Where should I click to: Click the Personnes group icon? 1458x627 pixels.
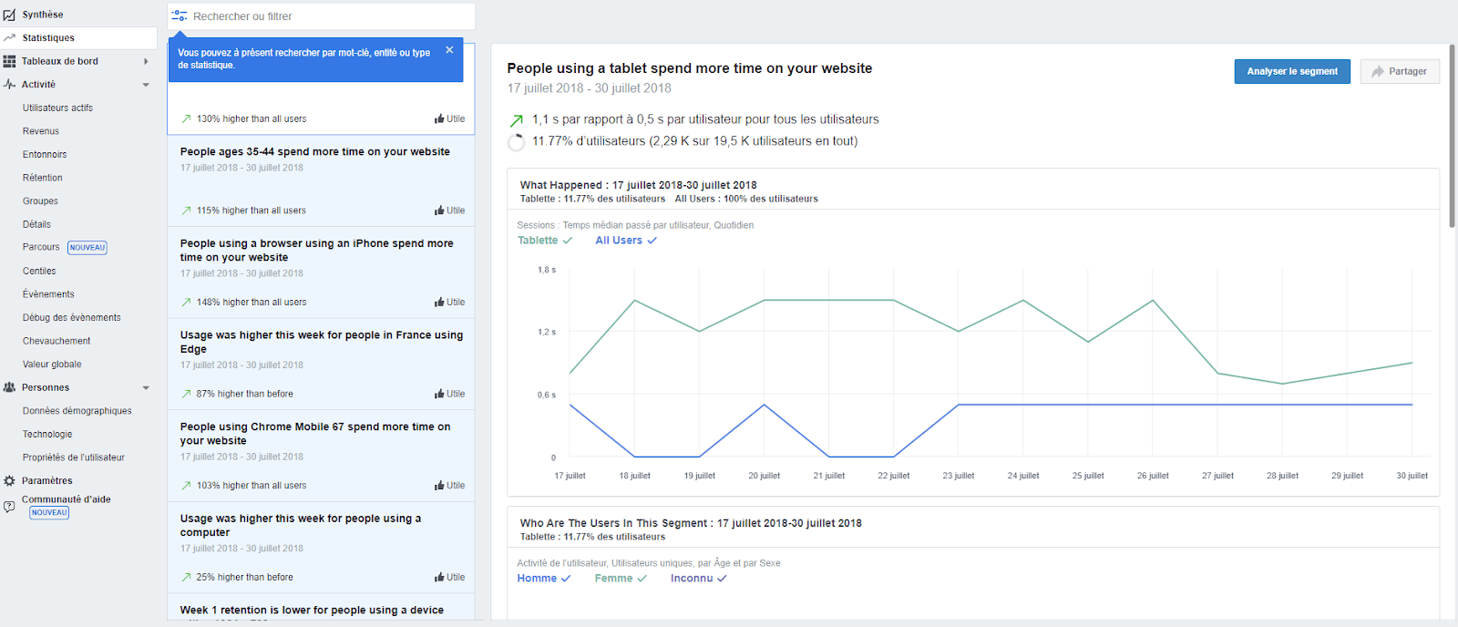coord(9,387)
